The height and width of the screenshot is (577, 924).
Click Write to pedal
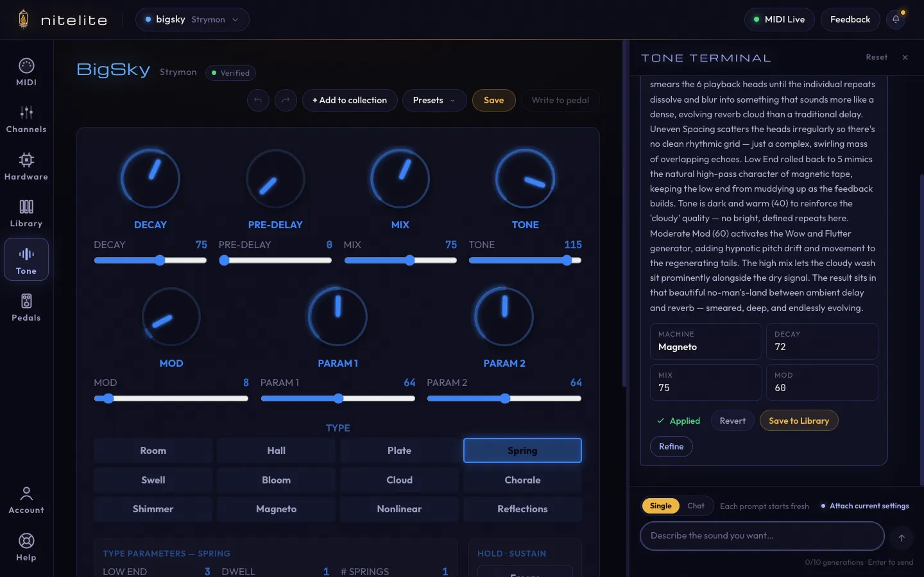(x=560, y=100)
